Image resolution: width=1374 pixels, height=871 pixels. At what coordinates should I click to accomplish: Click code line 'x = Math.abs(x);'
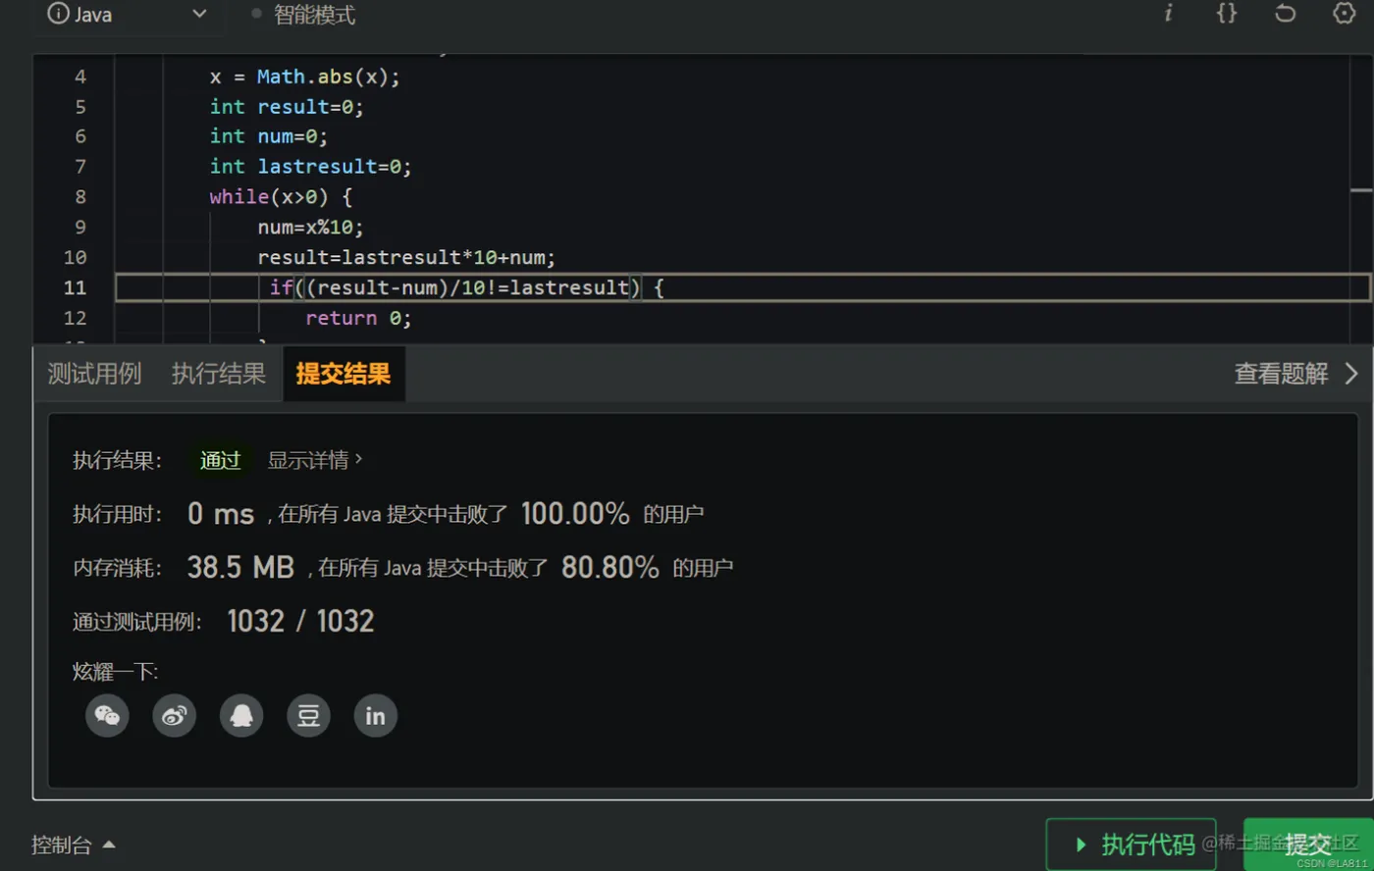[x=305, y=77]
